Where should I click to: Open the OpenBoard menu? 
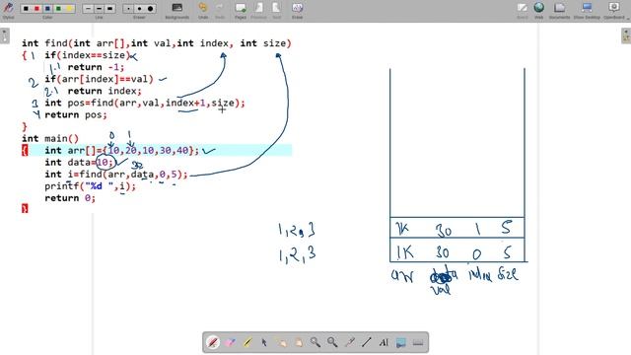click(615, 10)
